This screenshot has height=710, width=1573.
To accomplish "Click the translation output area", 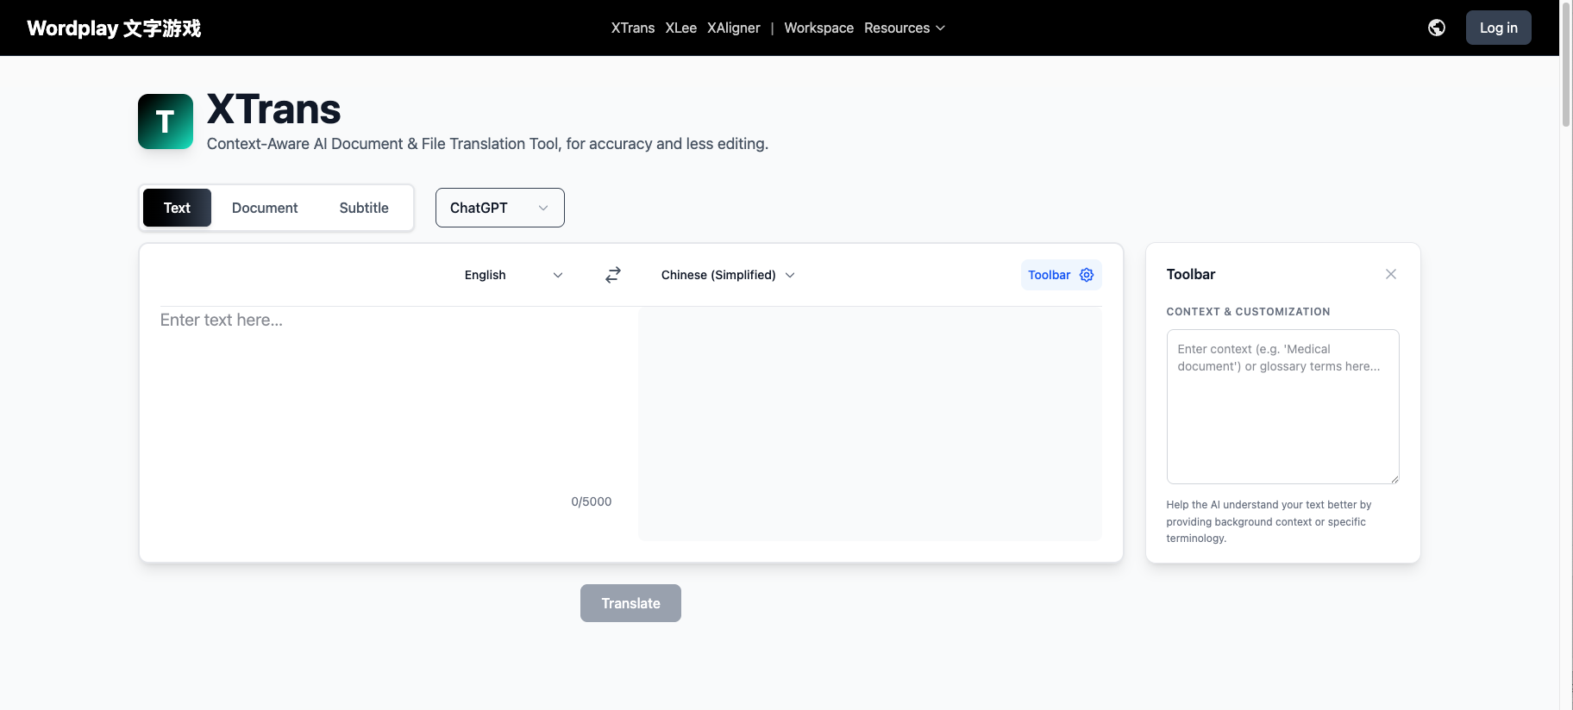I will coord(870,424).
